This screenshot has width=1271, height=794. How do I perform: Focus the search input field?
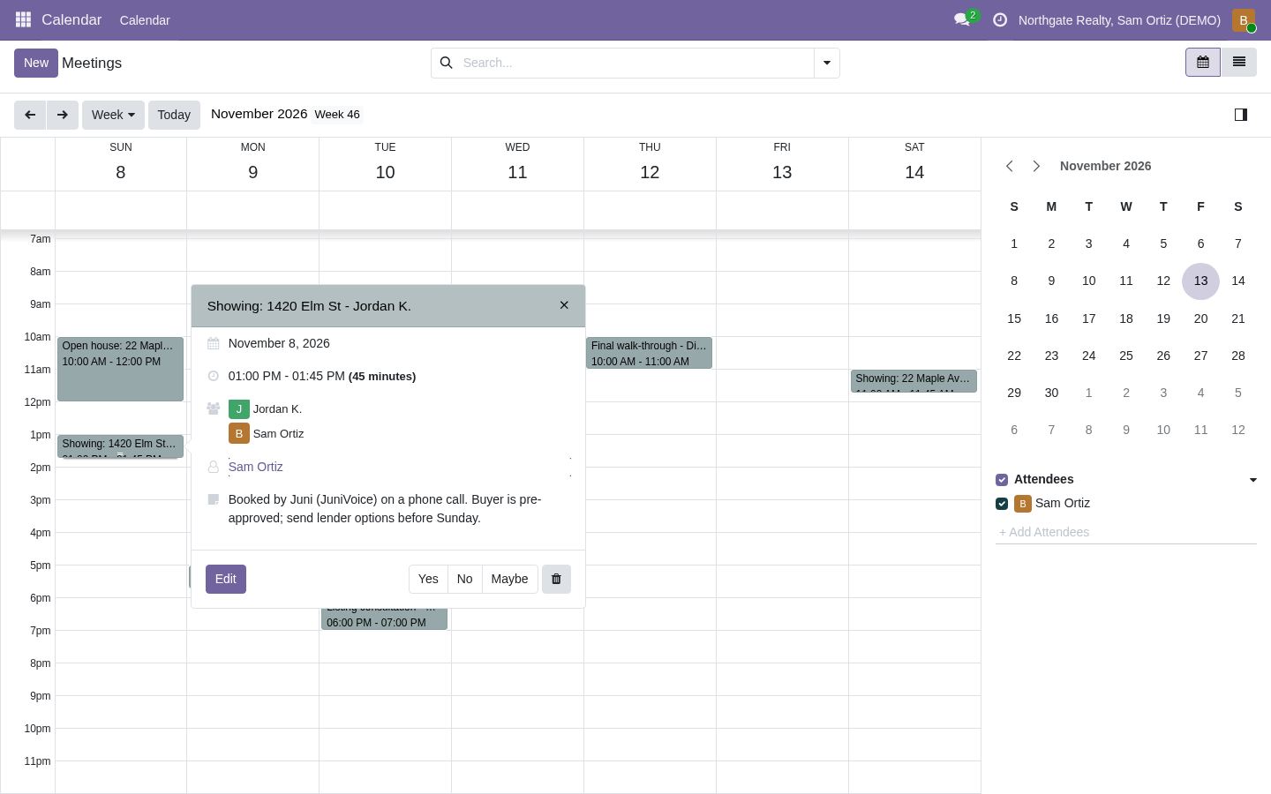pos(634,63)
